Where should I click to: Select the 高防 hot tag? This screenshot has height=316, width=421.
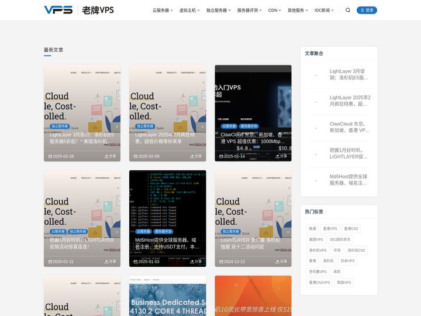[x=337, y=272]
